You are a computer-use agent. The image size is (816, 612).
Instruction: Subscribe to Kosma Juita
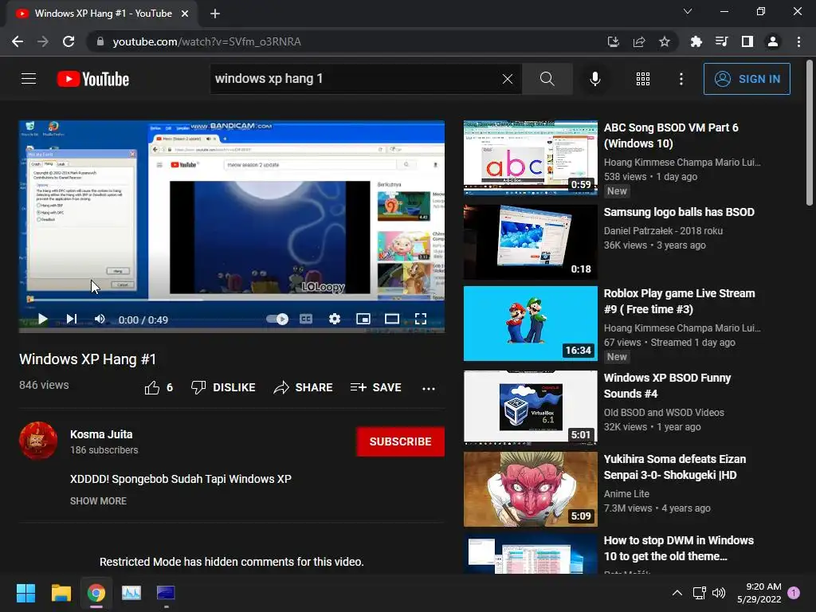pos(400,441)
